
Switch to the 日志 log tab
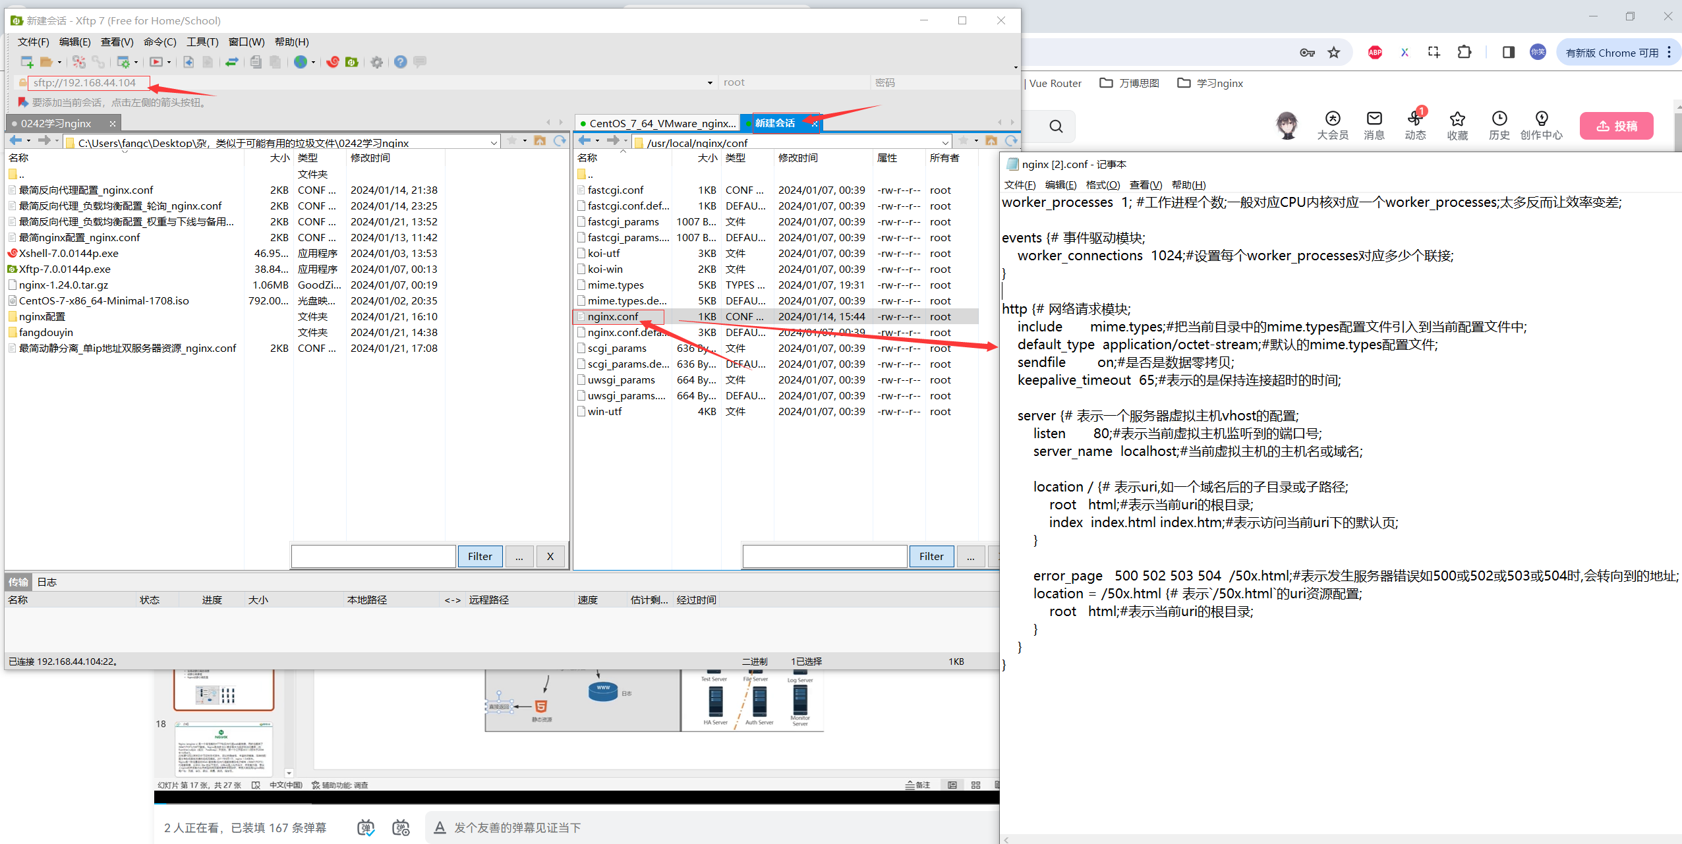tap(47, 582)
